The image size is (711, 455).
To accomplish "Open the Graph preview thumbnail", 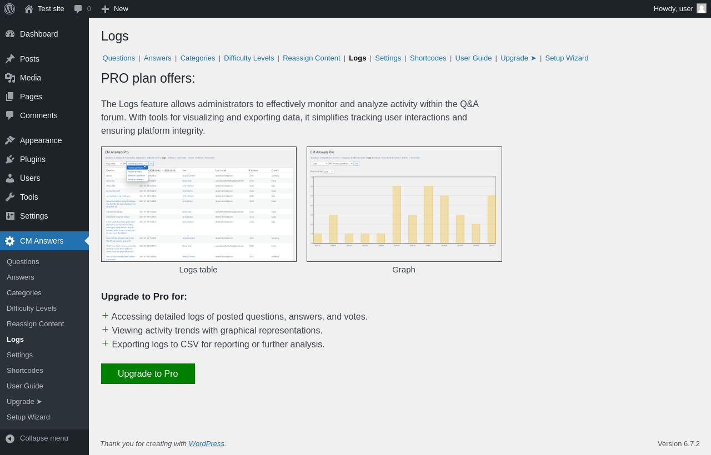I will (404, 204).
